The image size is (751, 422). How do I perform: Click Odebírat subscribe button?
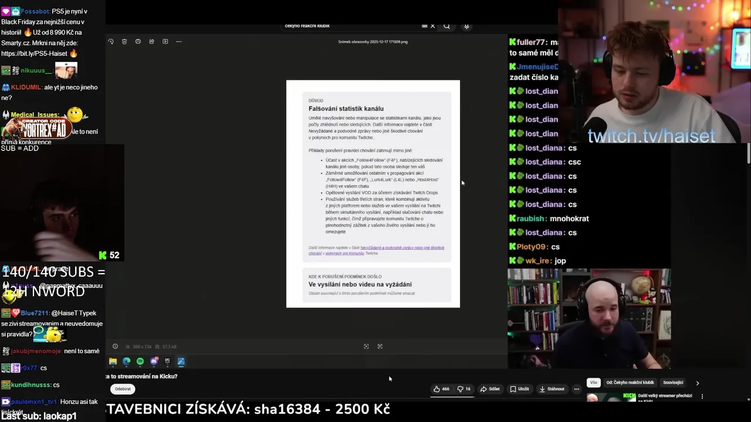(123, 389)
